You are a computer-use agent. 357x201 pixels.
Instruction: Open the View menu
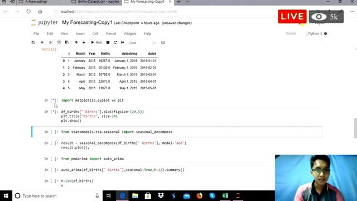64,33
